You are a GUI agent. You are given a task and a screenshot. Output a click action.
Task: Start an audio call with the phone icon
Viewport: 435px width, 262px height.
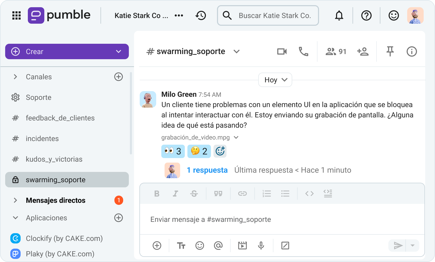pos(303,51)
